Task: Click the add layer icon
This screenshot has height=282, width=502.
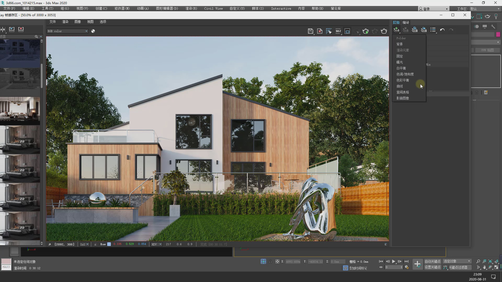Action: [x=396, y=30]
